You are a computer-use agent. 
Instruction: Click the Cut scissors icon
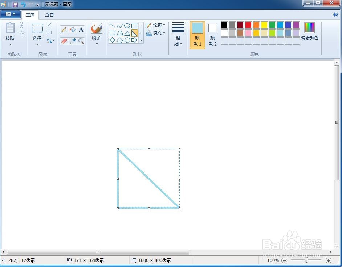pos(21,25)
